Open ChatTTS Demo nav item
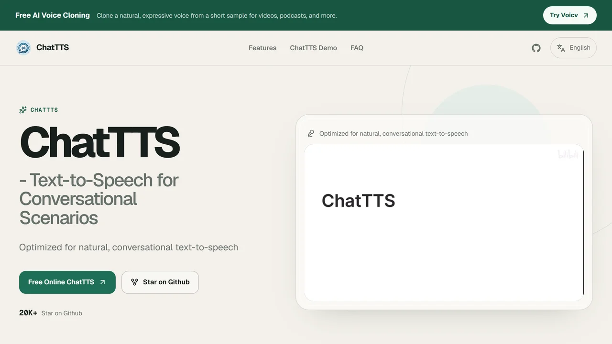Image resolution: width=612 pixels, height=344 pixels. (x=313, y=48)
